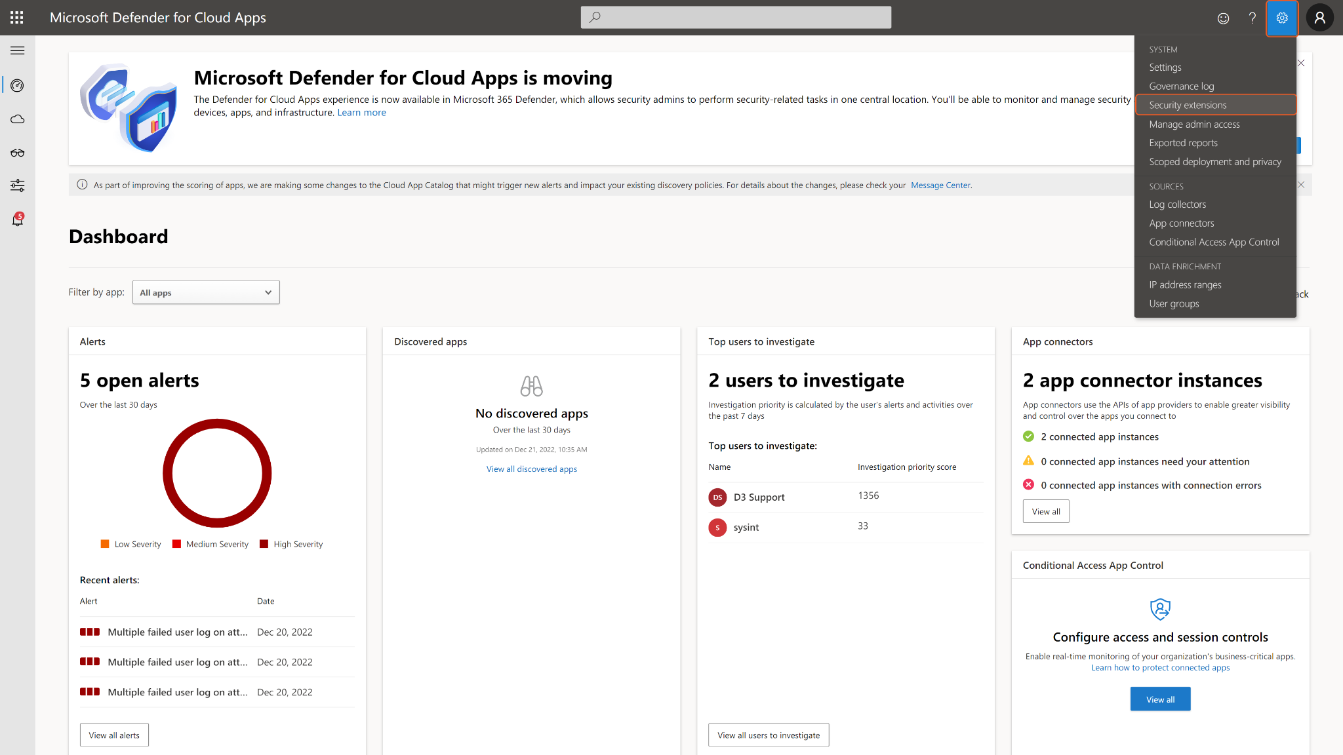This screenshot has width=1343, height=755.
Task: Open Investigate using the glasses icon
Action: coord(18,153)
